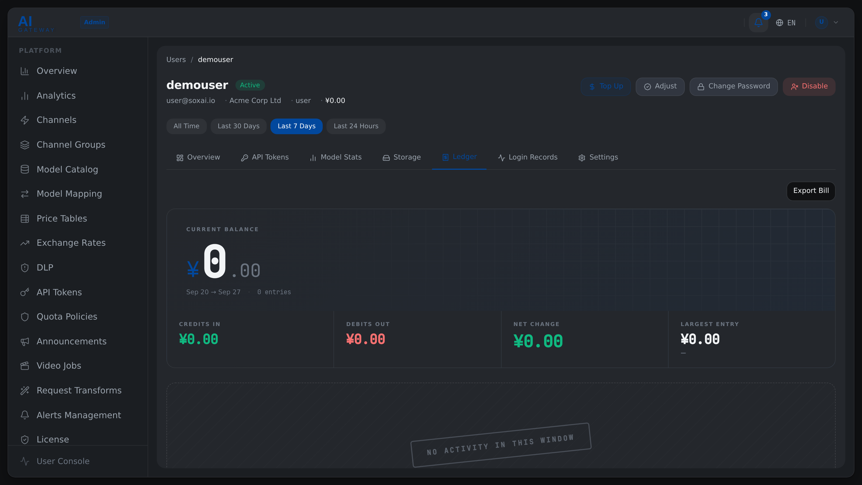Click the Model Catalog database icon
This screenshot has width=862, height=485.
pos(25,169)
